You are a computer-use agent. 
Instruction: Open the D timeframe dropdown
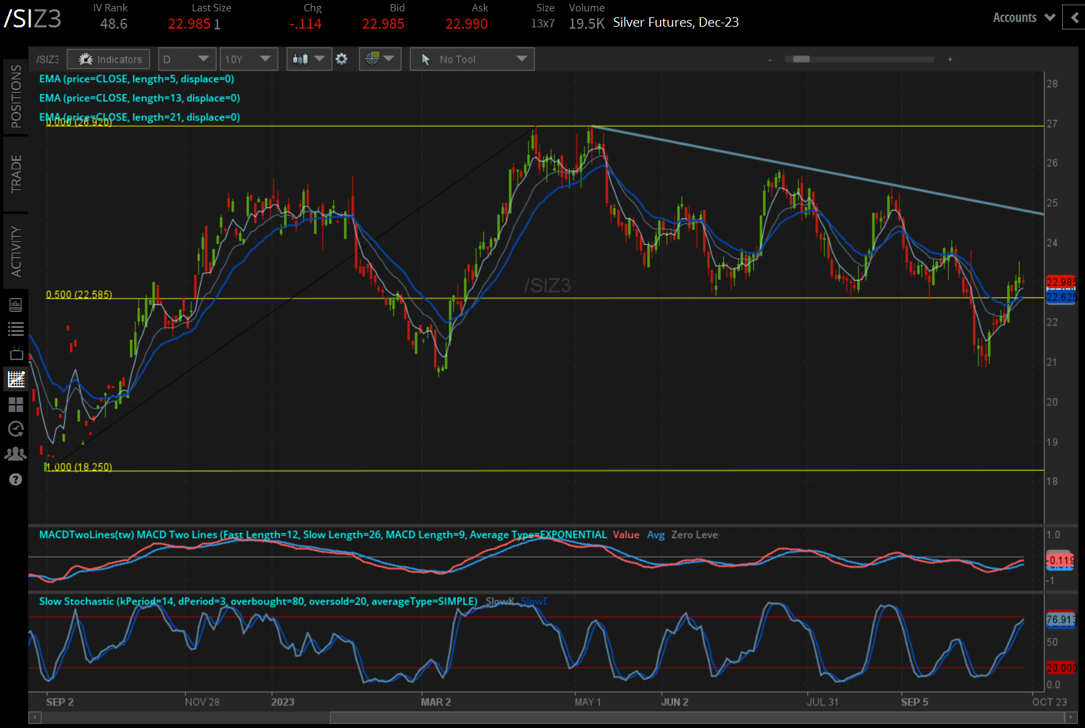(x=187, y=59)
